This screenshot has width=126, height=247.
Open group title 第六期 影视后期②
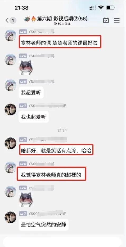(56, 19)
